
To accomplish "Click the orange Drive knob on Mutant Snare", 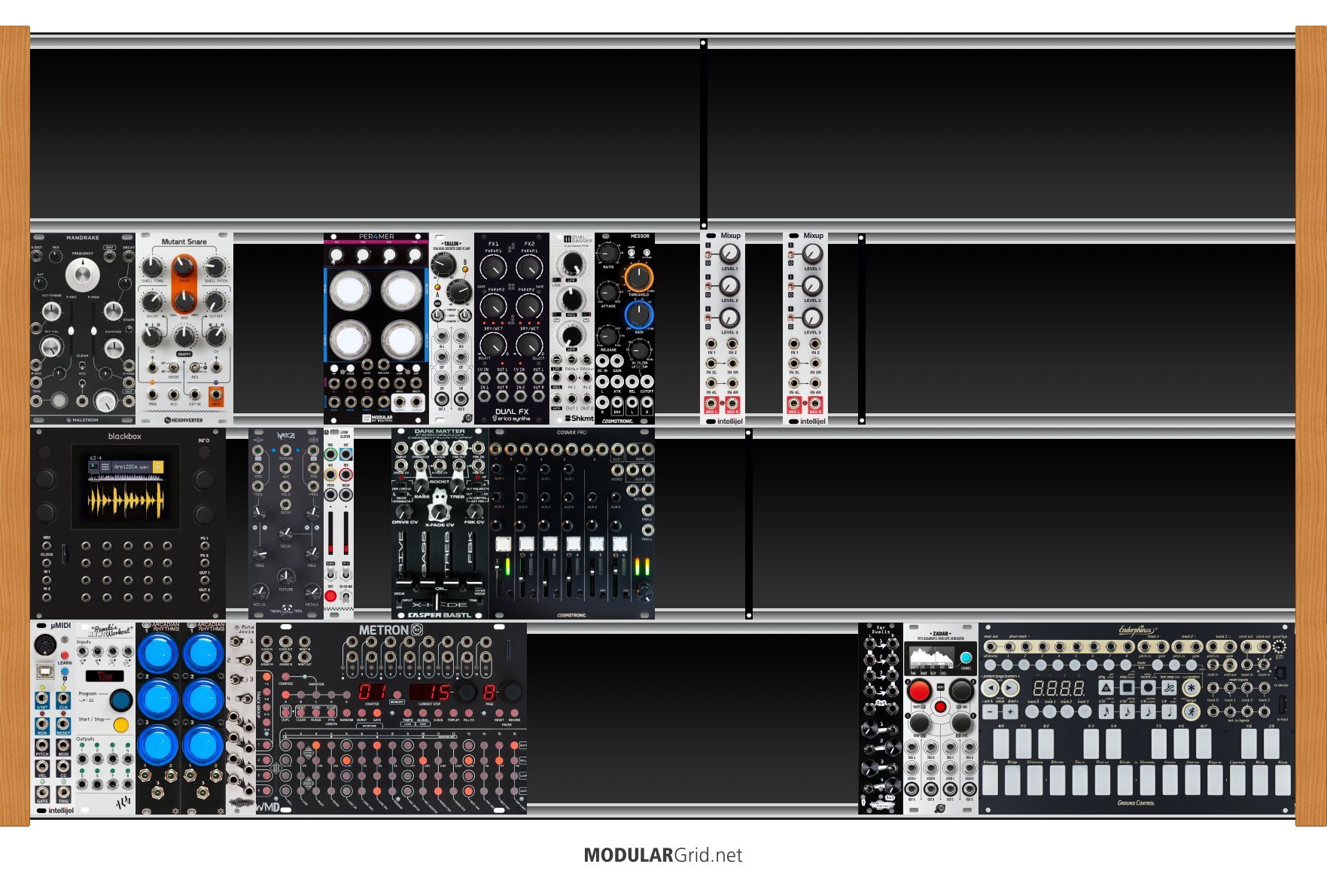I will point(184,267).
